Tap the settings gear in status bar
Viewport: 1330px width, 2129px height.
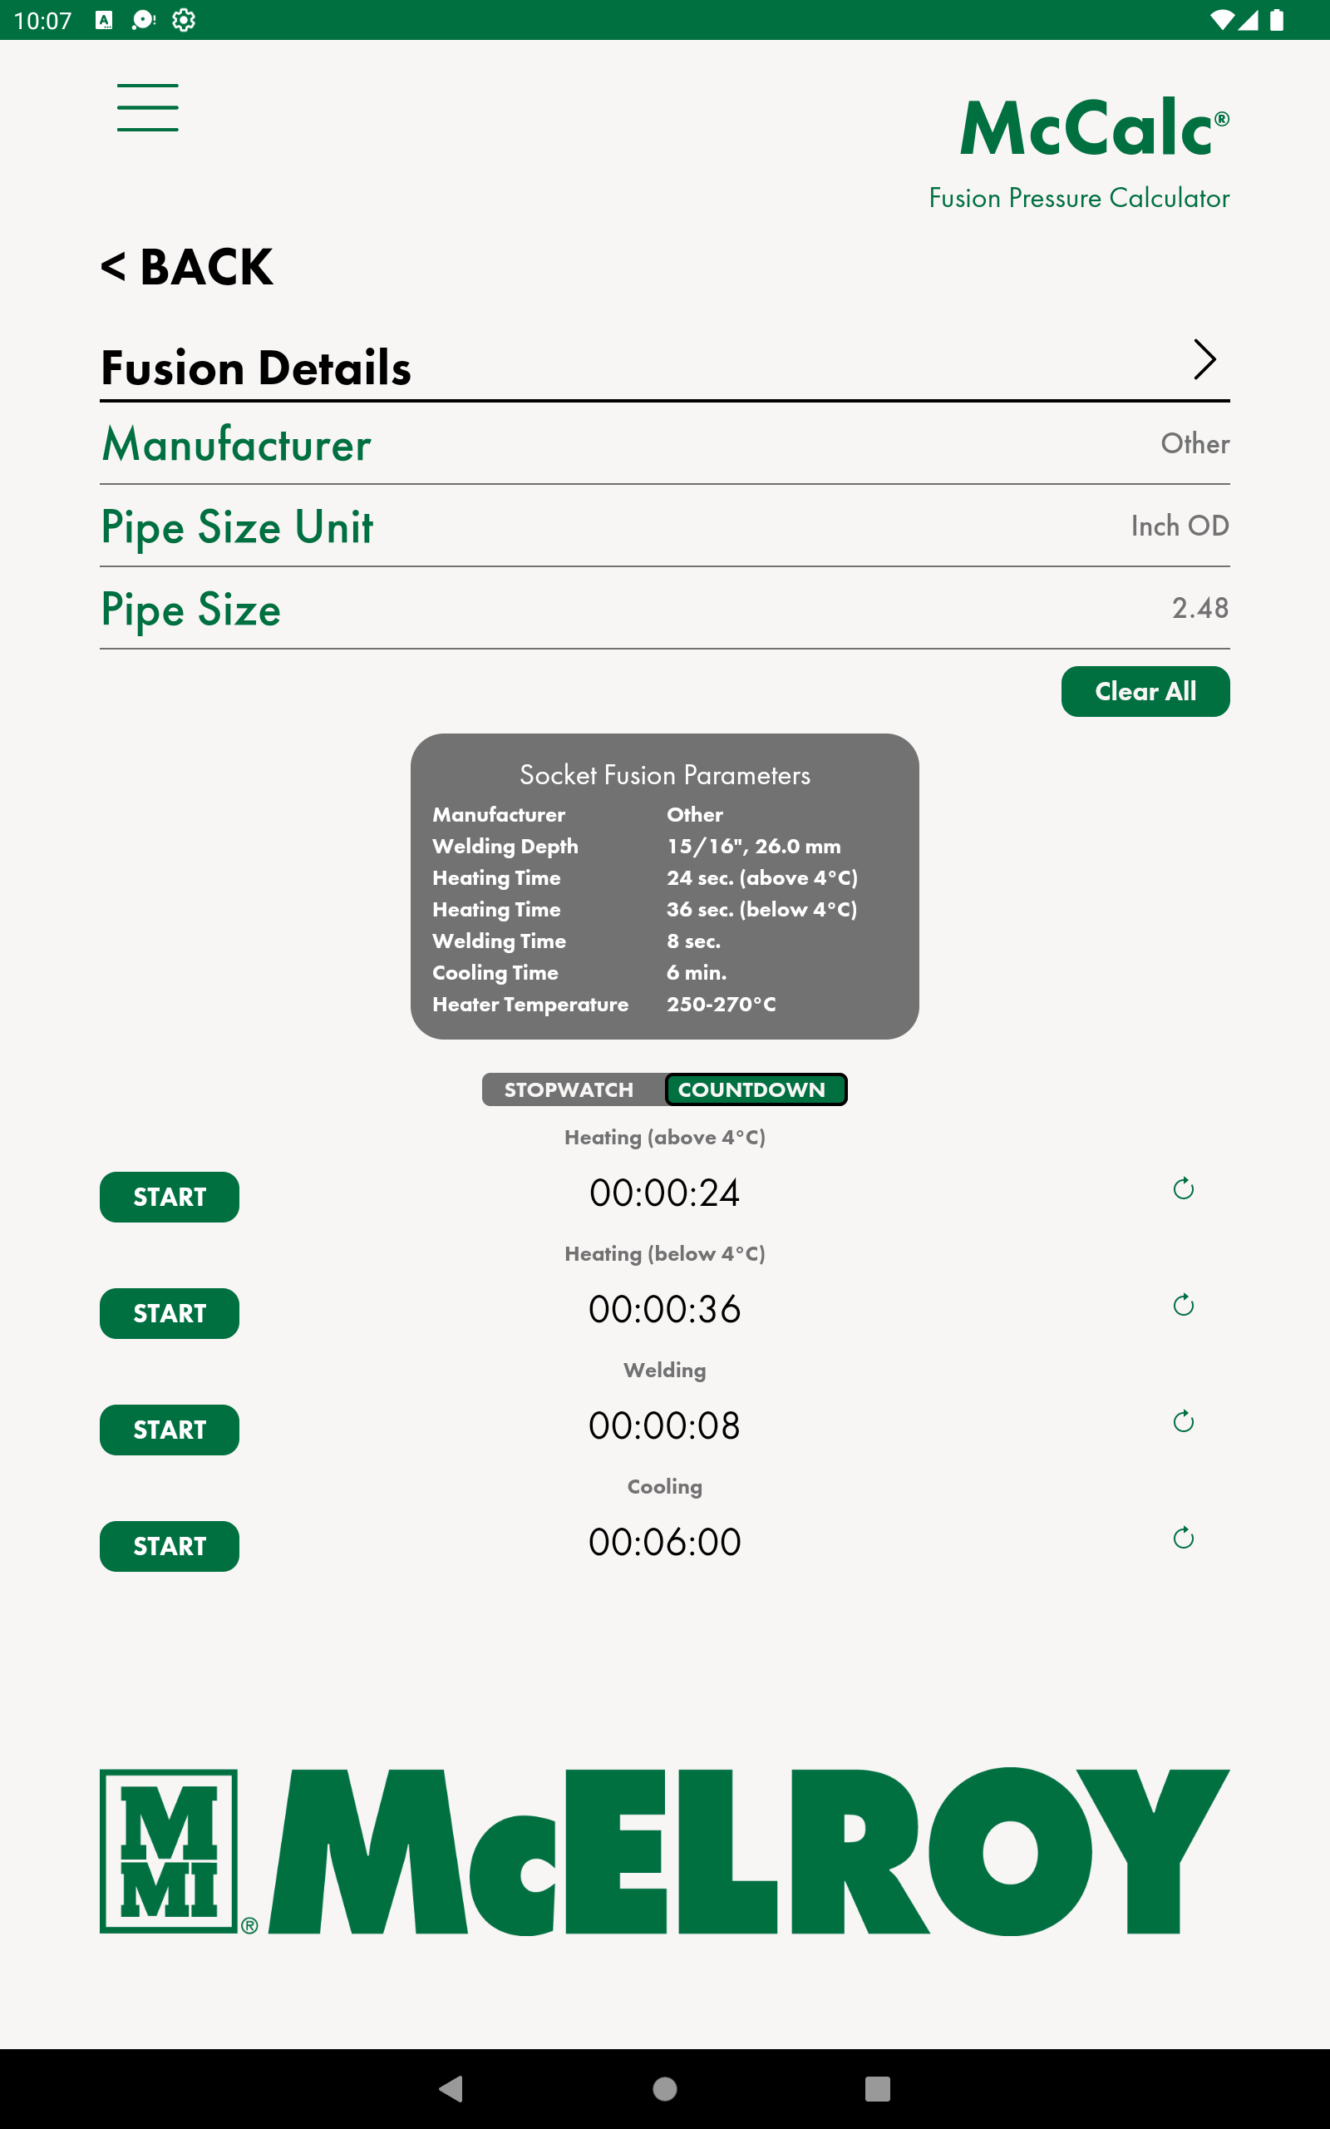tap(184, 20)
